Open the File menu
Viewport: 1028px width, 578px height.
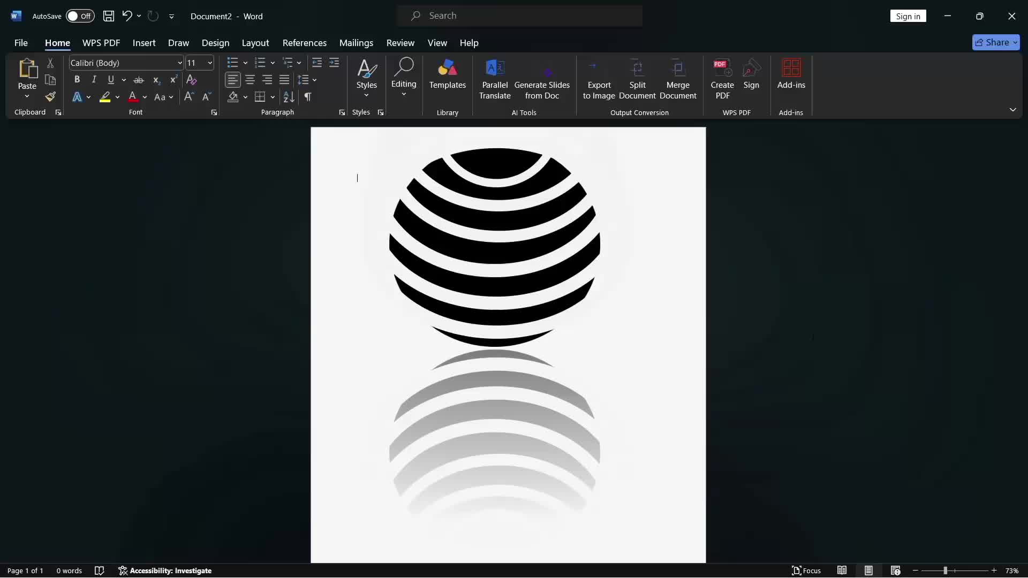pos(21,43)
